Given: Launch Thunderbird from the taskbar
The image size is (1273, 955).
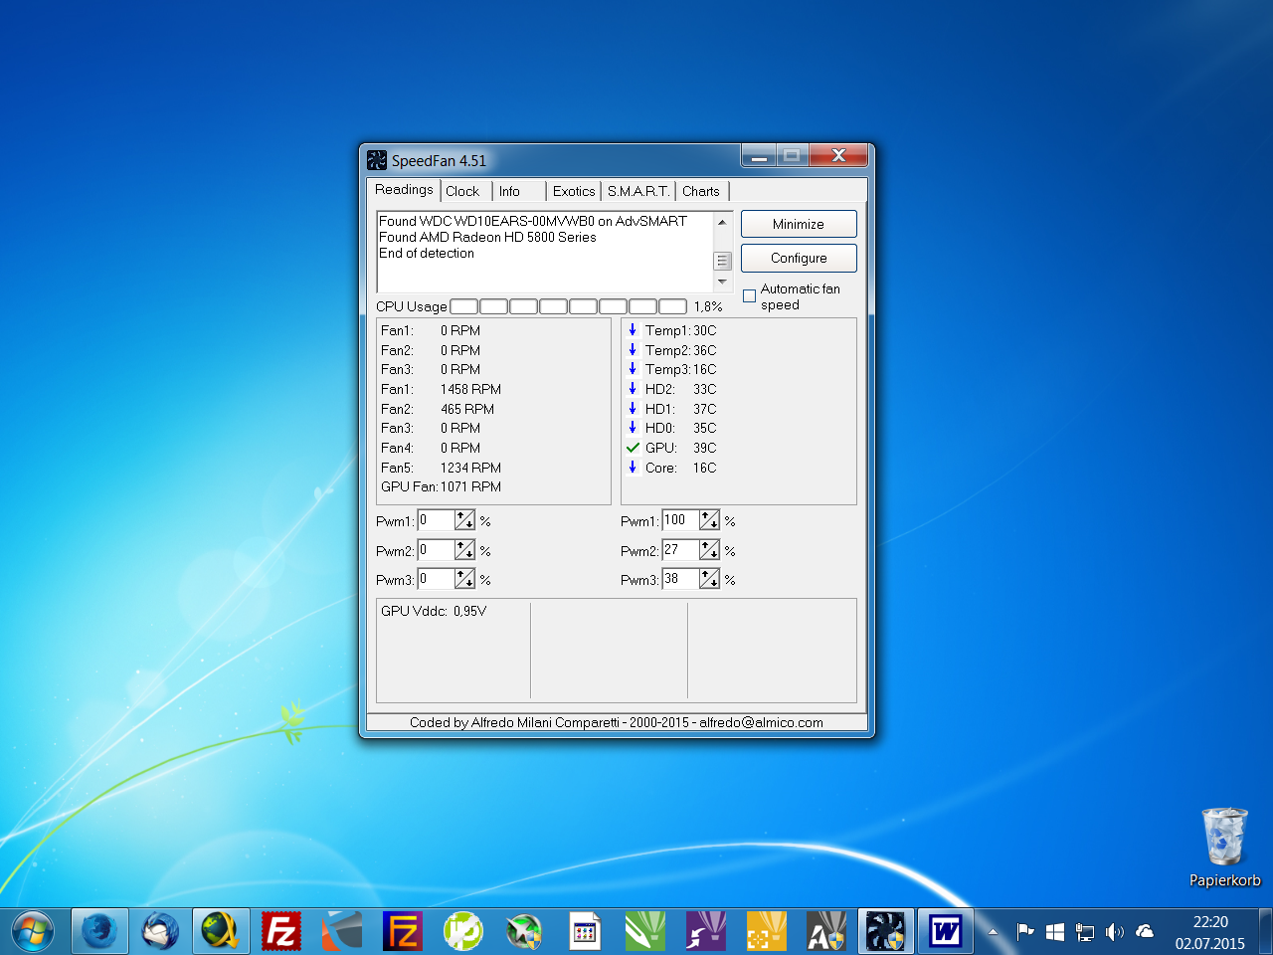Looking at the screenshot, I should pos(159,932).
